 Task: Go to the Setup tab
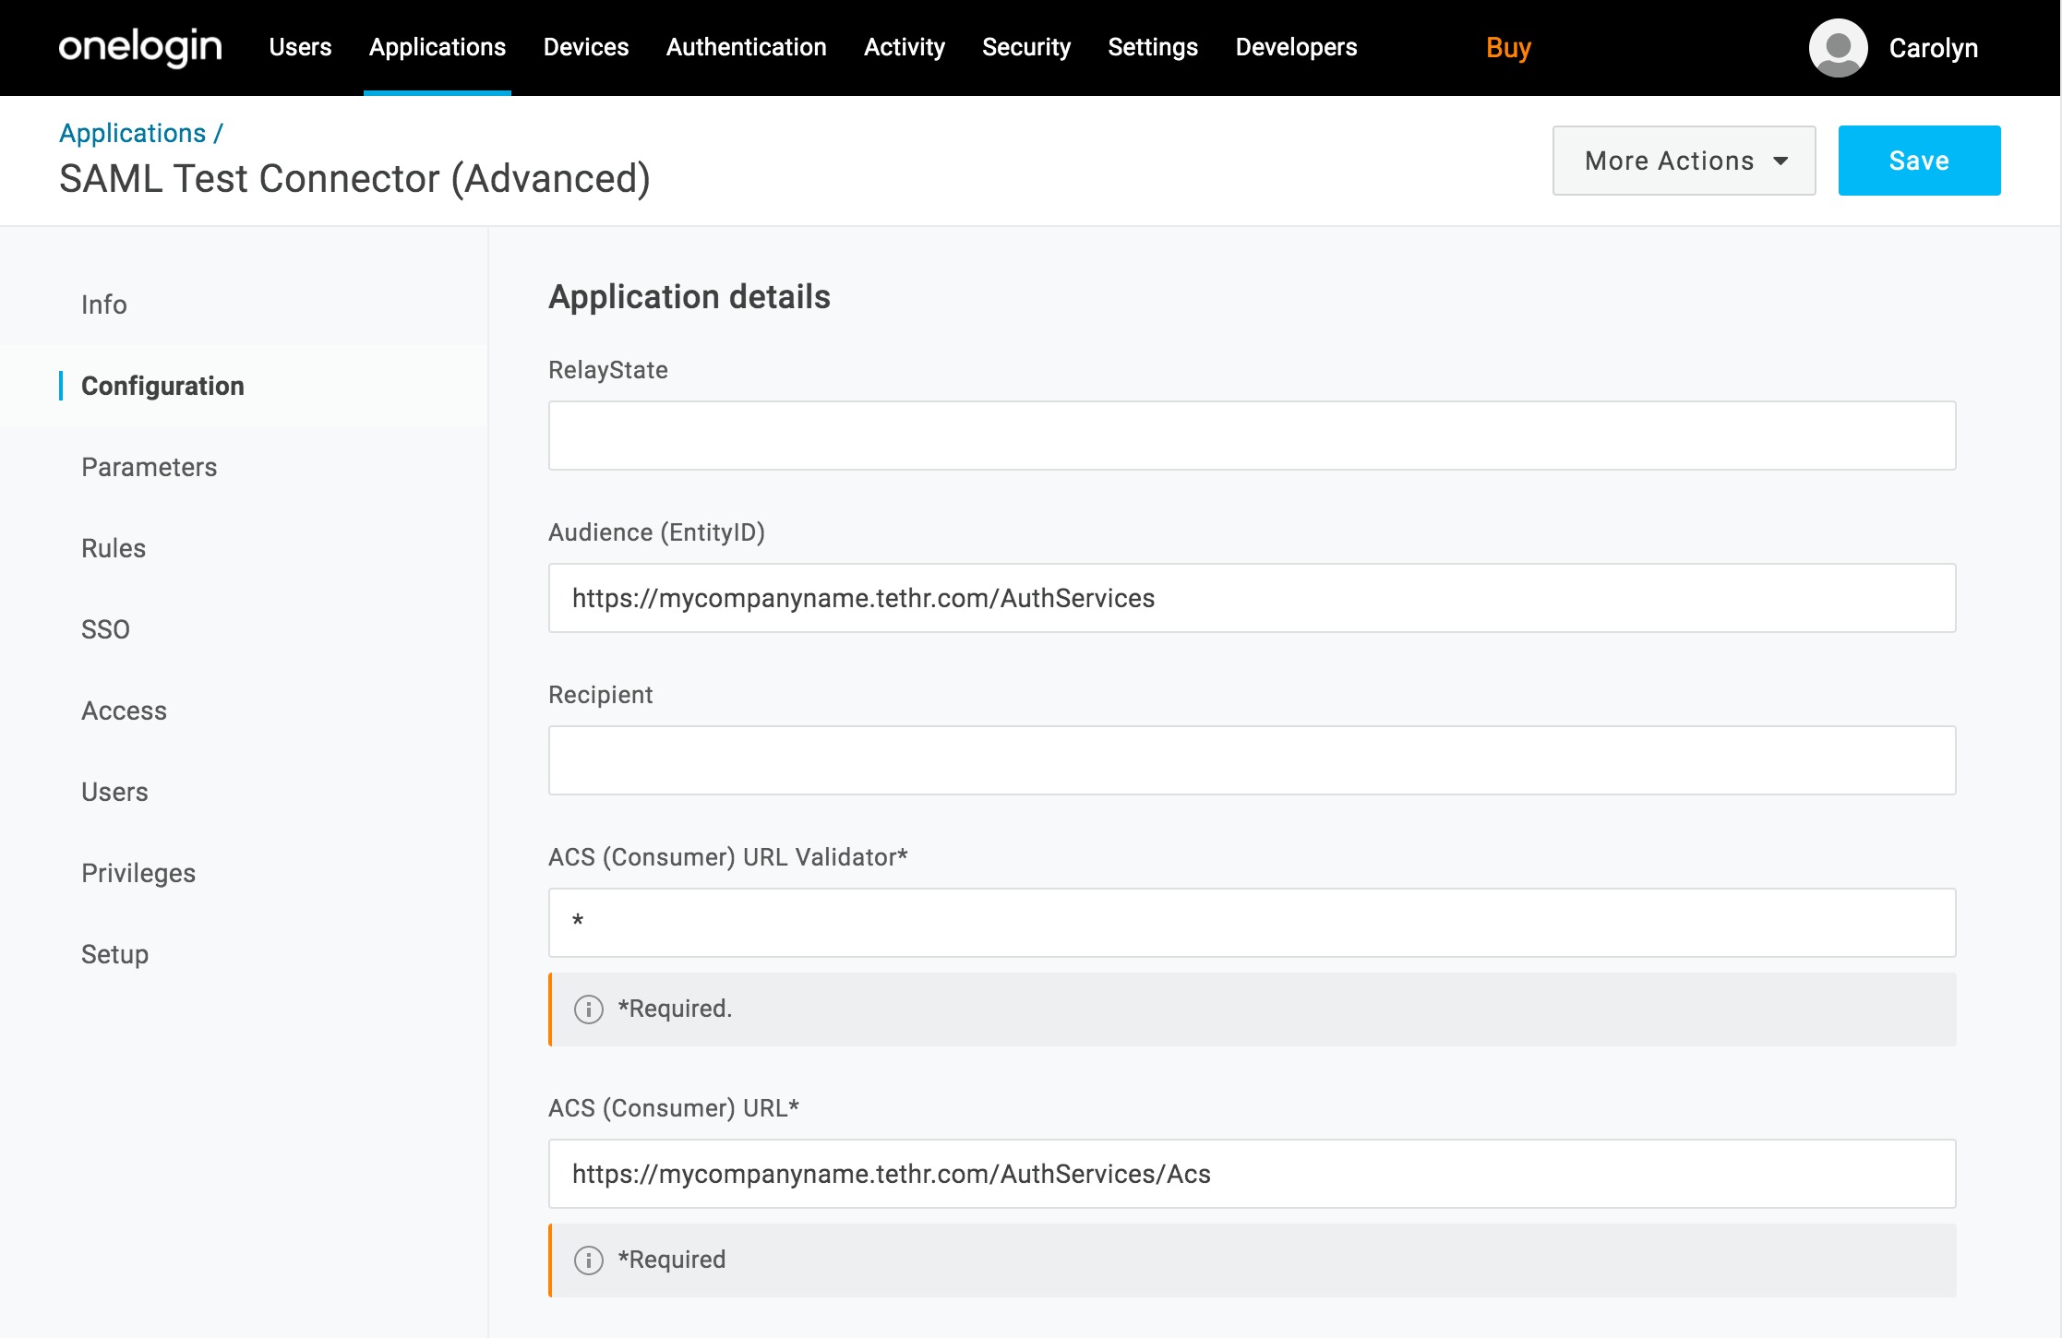[114, 954]
